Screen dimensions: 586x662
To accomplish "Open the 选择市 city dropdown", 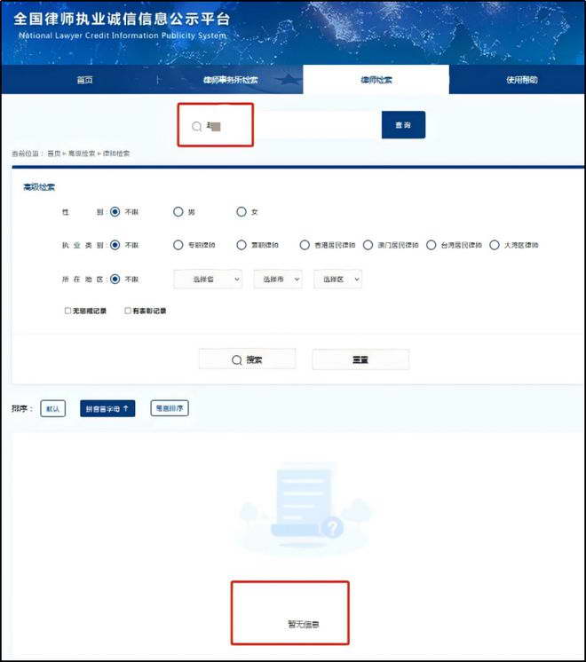I will coord(277,279).
